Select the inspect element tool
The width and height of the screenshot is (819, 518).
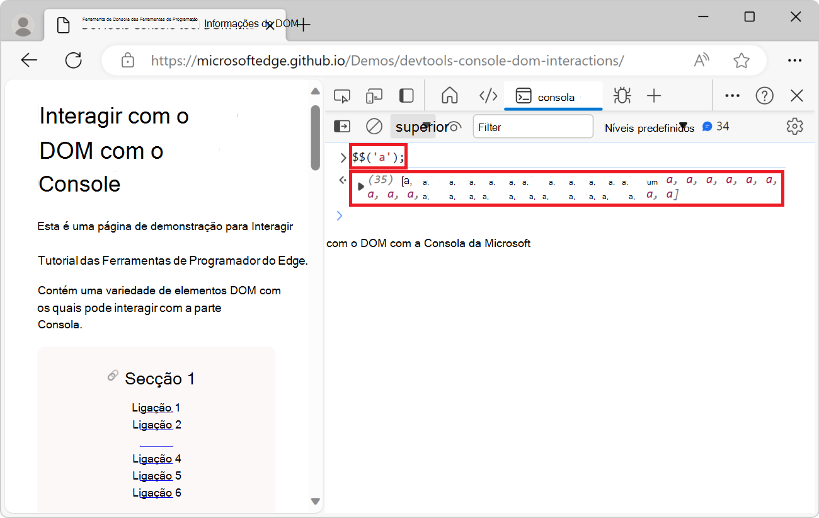pos(342,95)
